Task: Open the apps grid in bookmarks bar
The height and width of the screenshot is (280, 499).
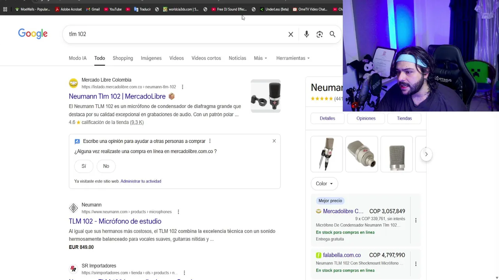Action: (x=5, y=9)
